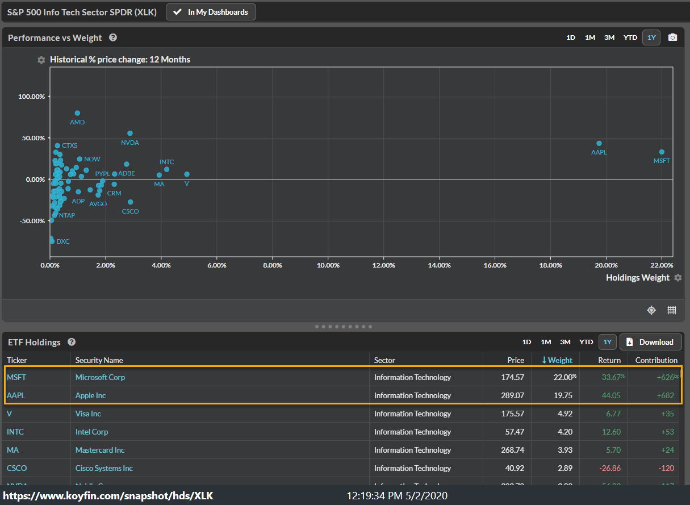
Task: Select chart period 1Y
Action: (x=651, y=37)
